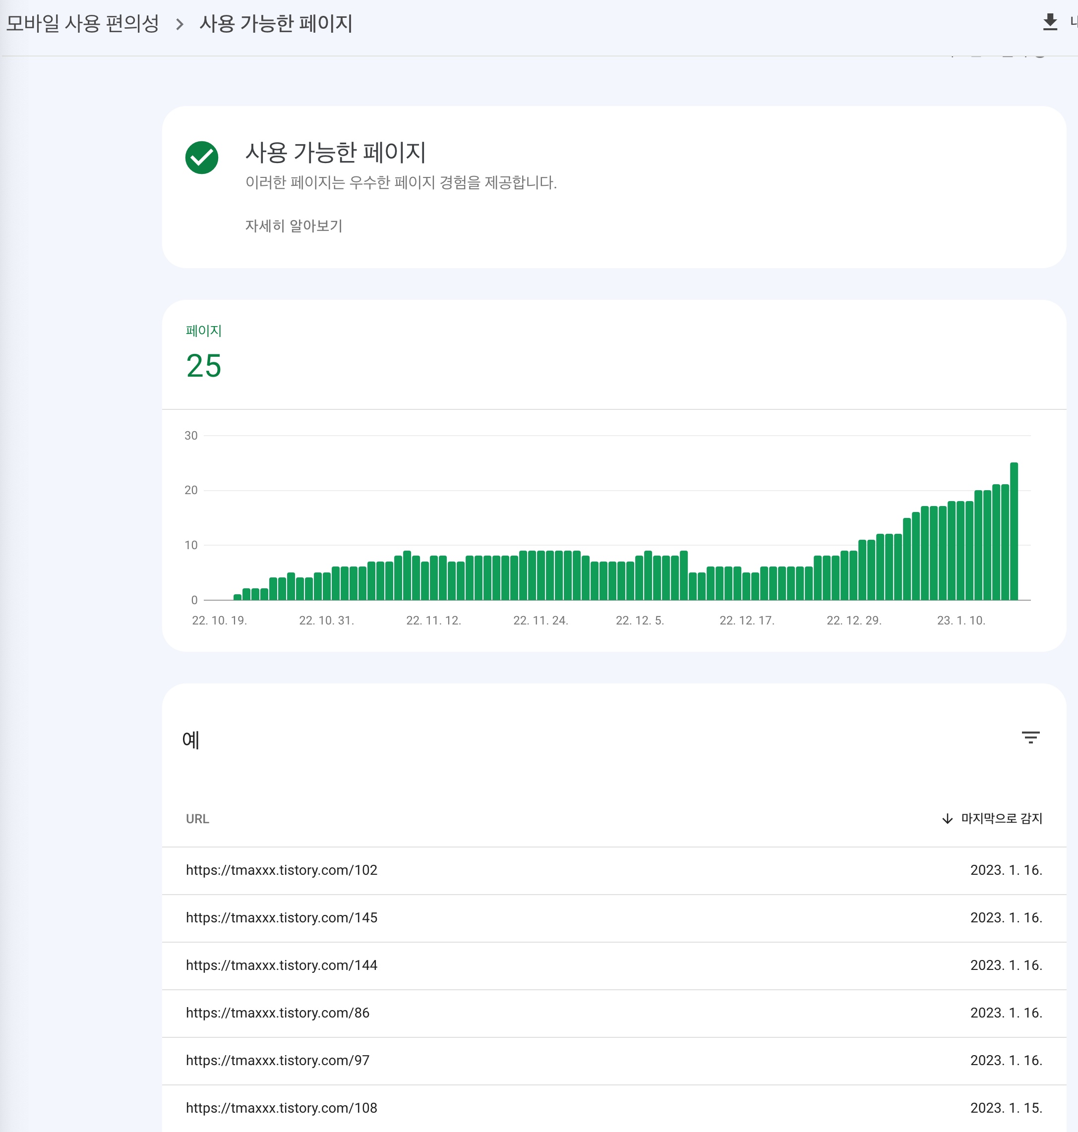Open the 자세히 알아보기 link
Image resolution: width=1078 pixels, height=1132 pixels.
coord(294,226)
